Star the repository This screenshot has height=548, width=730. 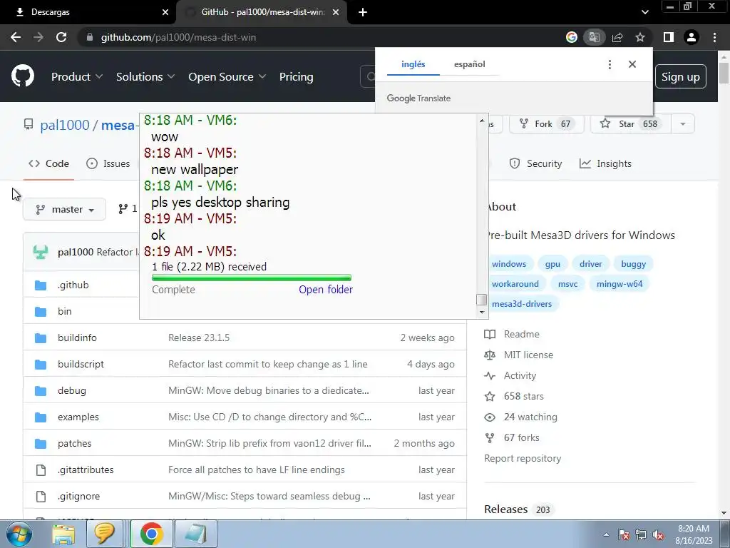tap(631, 124)
